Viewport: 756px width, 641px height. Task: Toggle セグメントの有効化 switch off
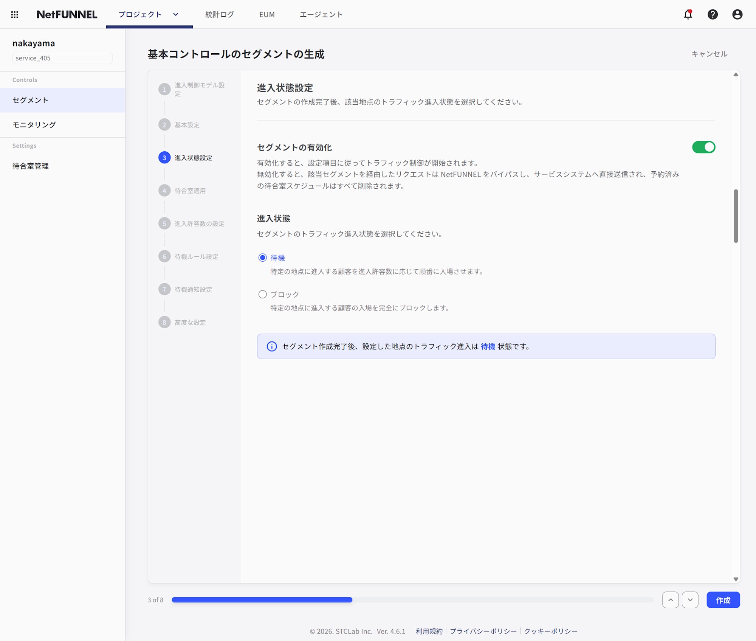click(x=703, y=147)
